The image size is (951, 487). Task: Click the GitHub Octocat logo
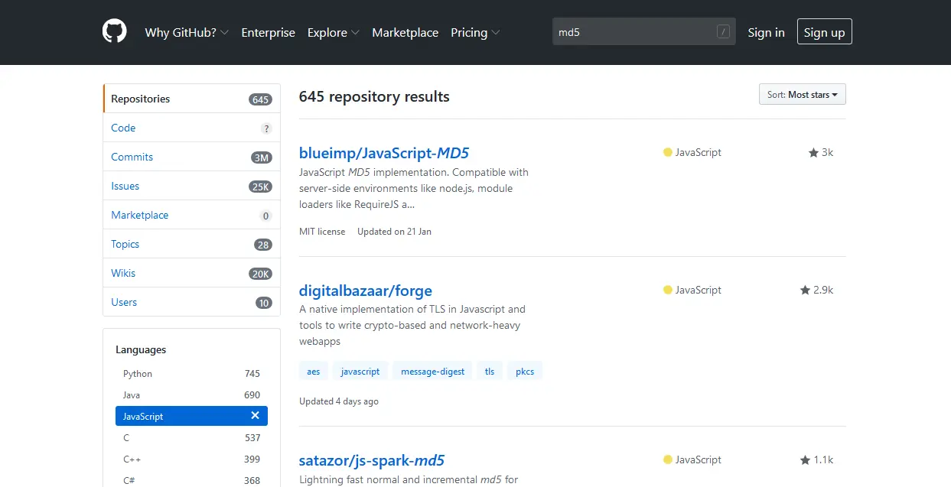[115, 31]
